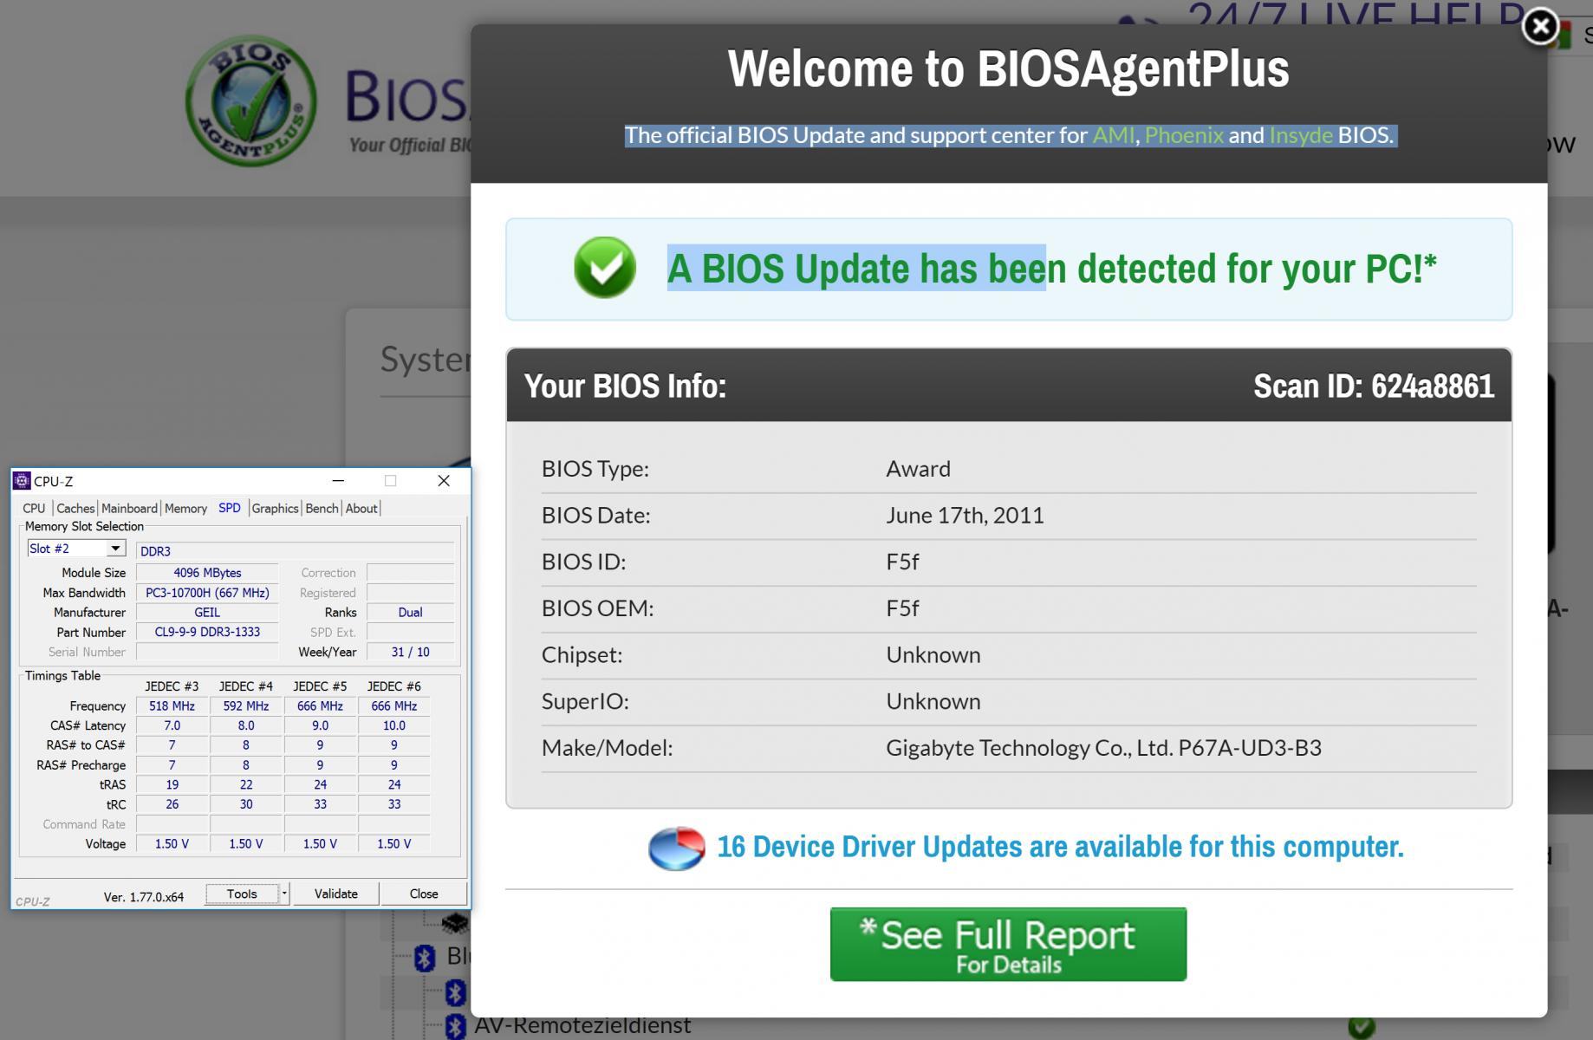Click the BIOS Date June 17th, 2011 value
The width and height of the screenshot is (1593, 1040).
tap(965, 516)
